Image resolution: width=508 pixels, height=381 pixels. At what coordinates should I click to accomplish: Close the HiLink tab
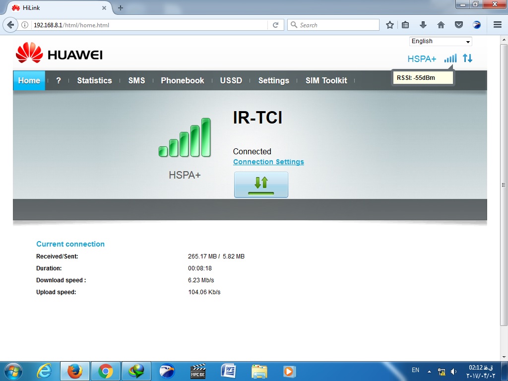click(104, 8)
